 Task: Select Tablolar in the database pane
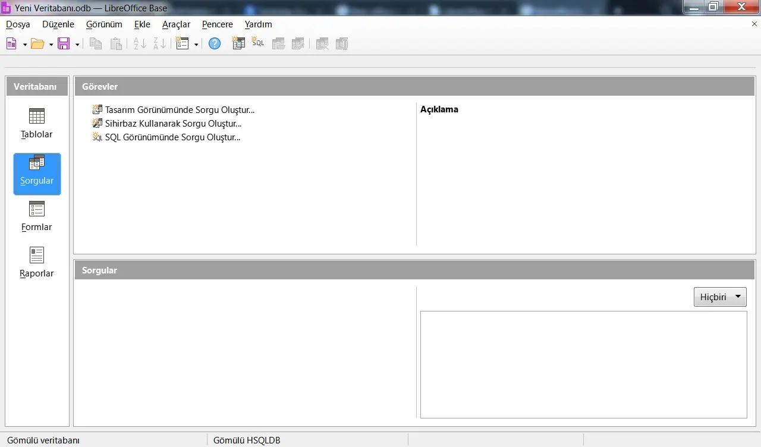coord(37,124)
